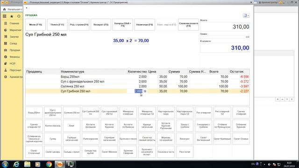Viewport: 299px width, 168px height.
Task: Click the quantity field of Суп Грибной row
Action: click(x=135, y=91)
